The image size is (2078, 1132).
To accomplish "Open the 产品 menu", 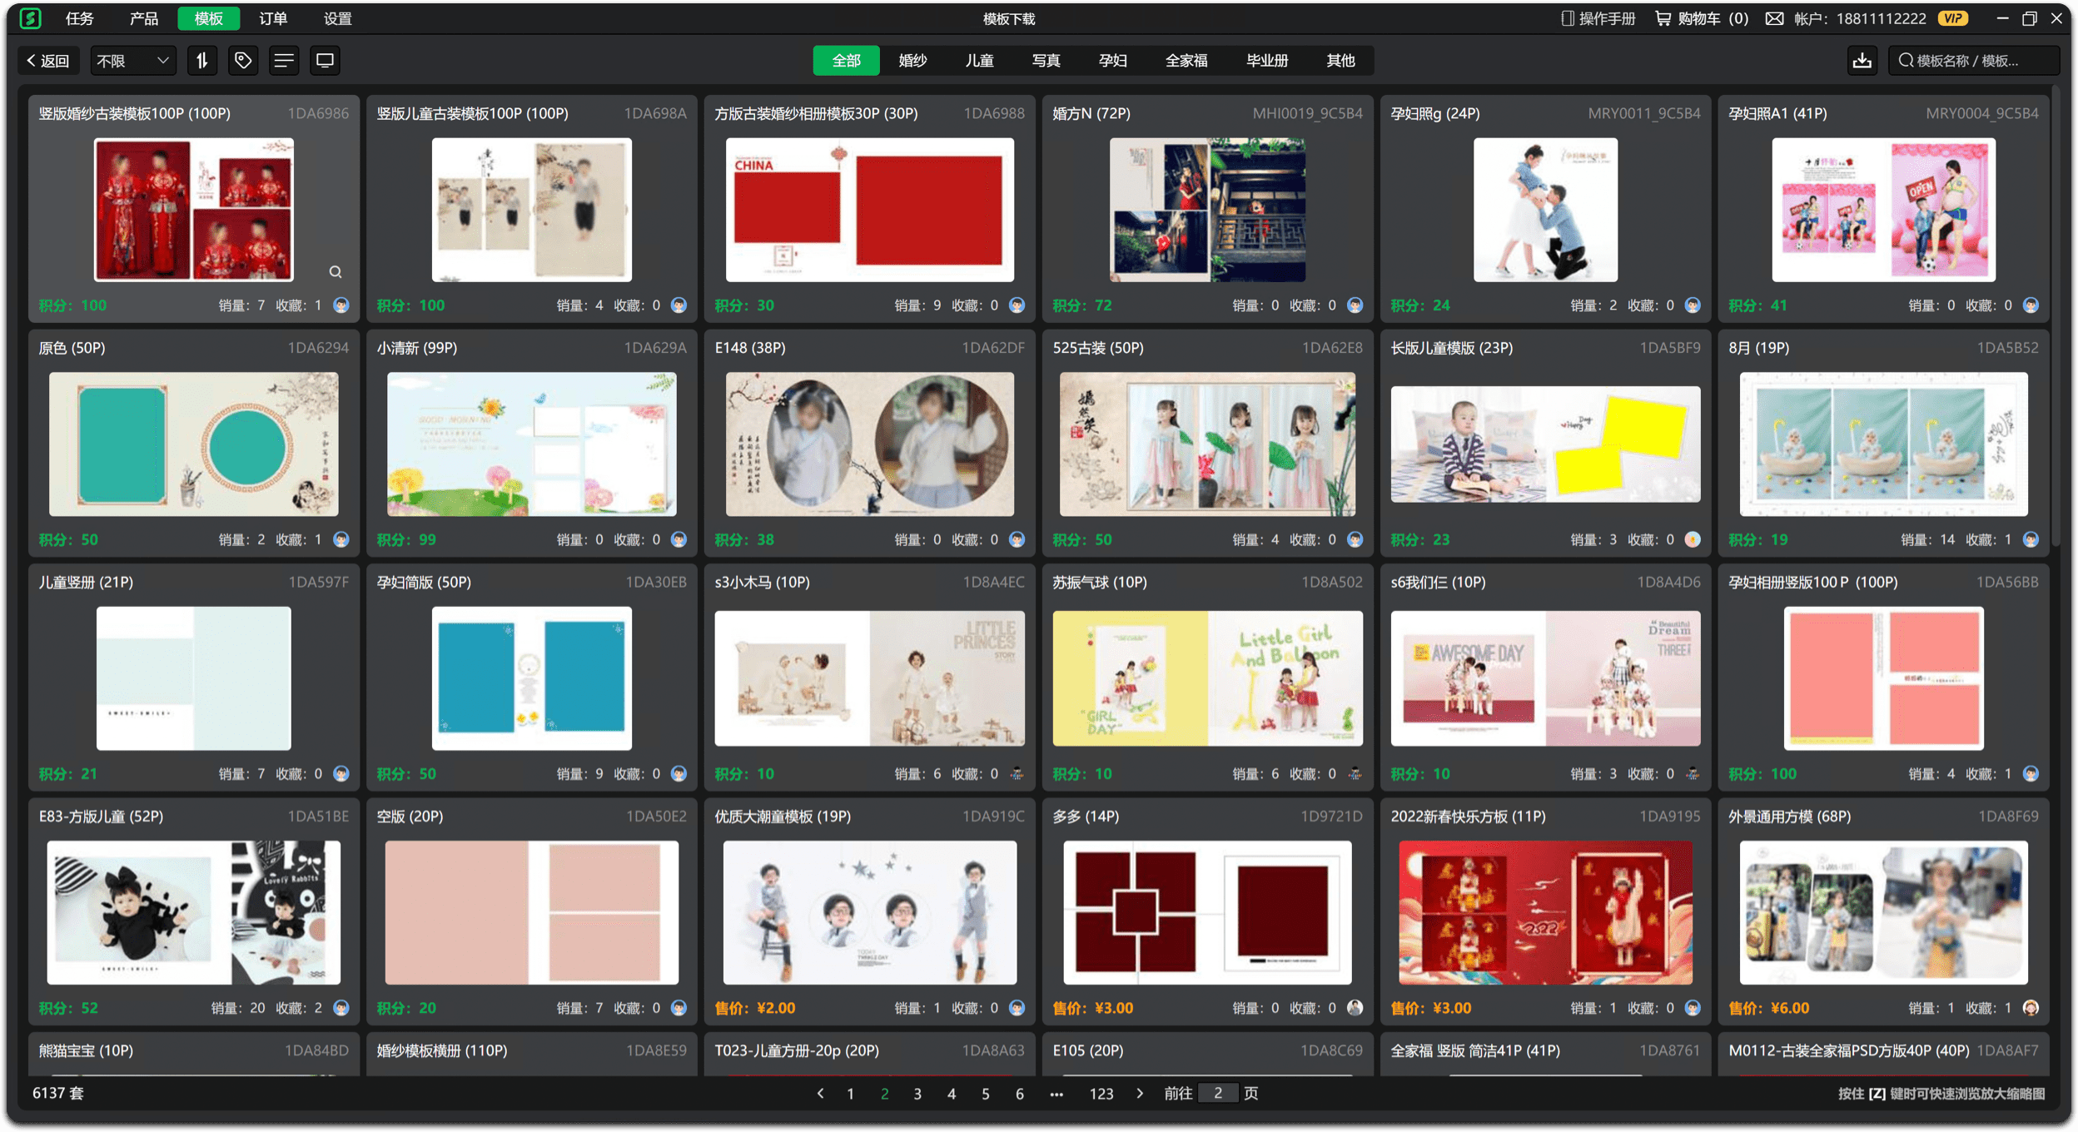I will [144, 18].
